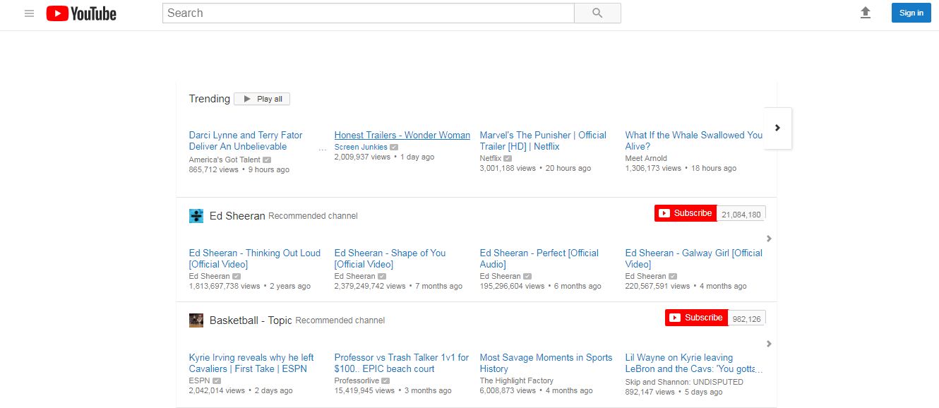
Task: Click the 2,379,249,742 views text
Action: click(370, 286)
